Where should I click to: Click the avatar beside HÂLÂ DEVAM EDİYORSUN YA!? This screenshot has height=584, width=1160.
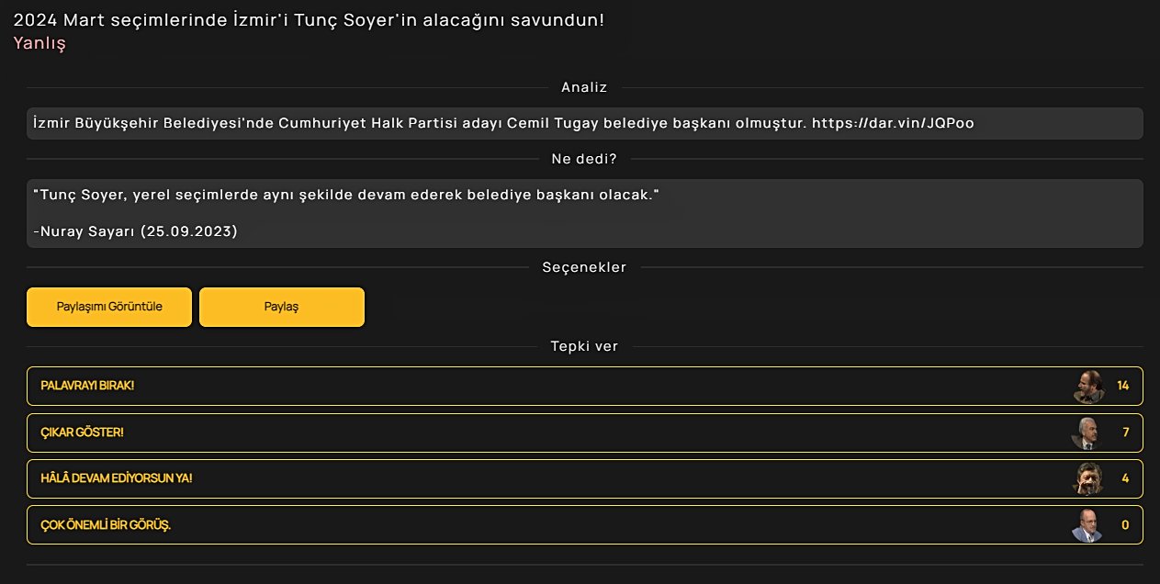tap(1088, 479)
